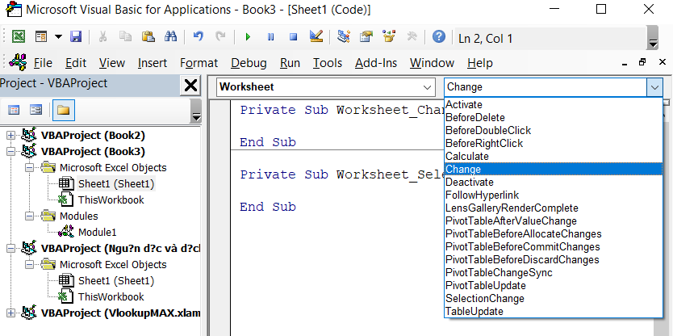
Task: Click the Insert UserForm toolbar icon
Action: point(41,37)
